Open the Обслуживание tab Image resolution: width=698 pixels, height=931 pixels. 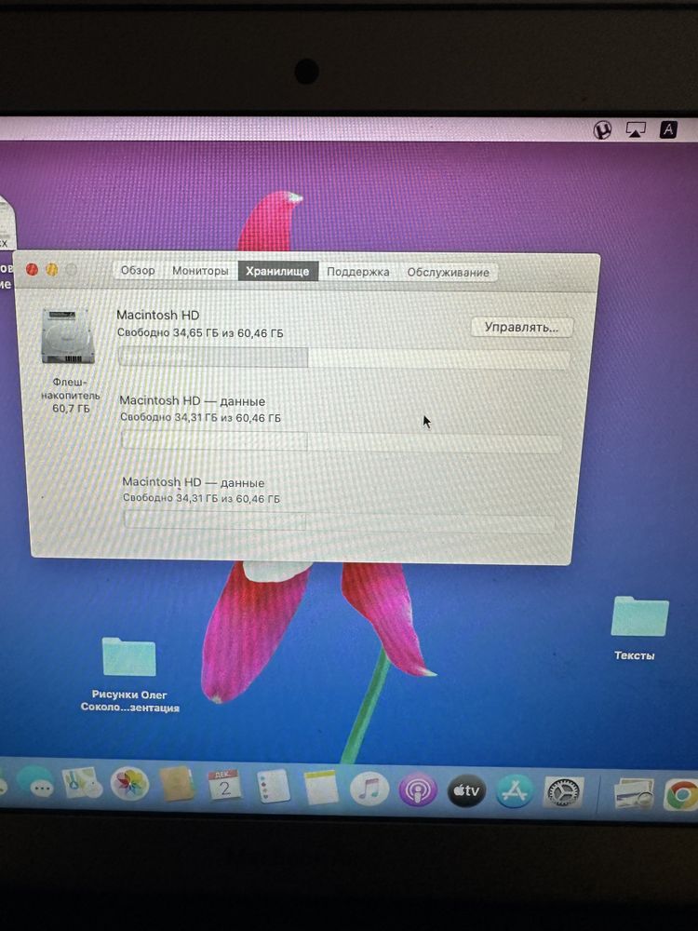(449, 273)
